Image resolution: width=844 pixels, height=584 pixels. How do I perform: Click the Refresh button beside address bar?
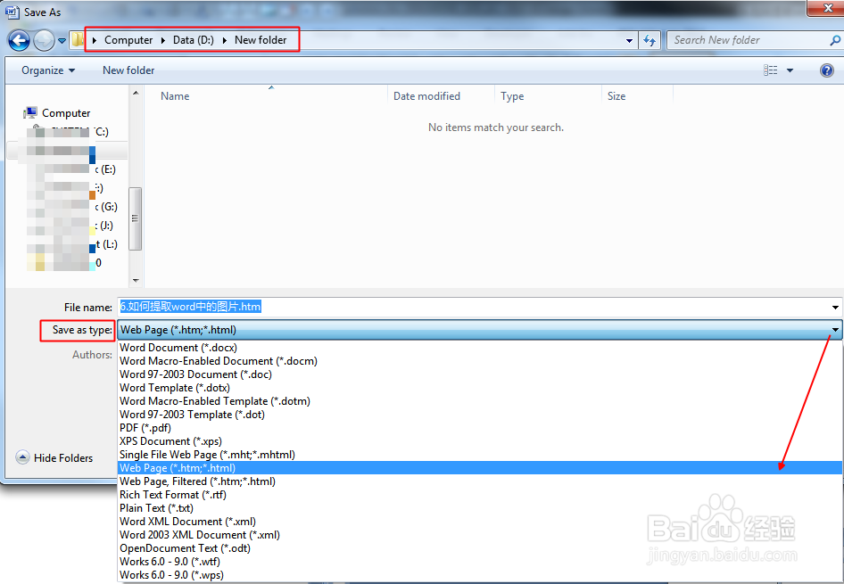(650, 40)
